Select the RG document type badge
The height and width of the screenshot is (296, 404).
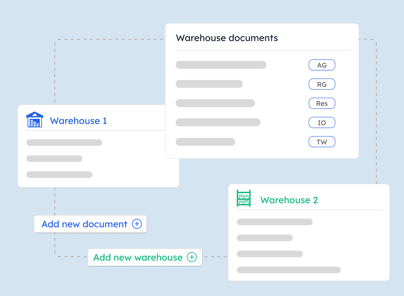322,84
